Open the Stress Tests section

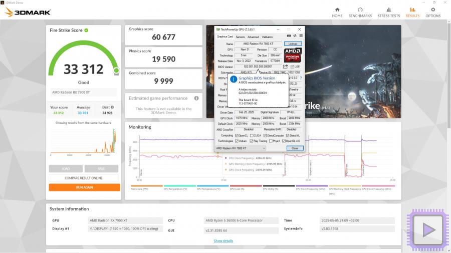(388, 12)
